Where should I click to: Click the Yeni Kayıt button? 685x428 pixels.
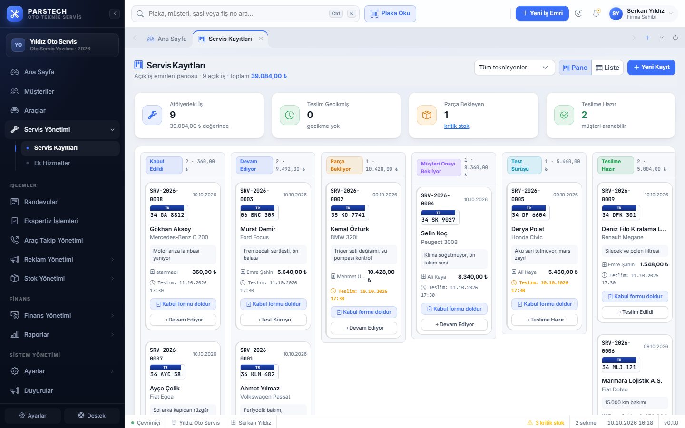(x=651, y=68)
